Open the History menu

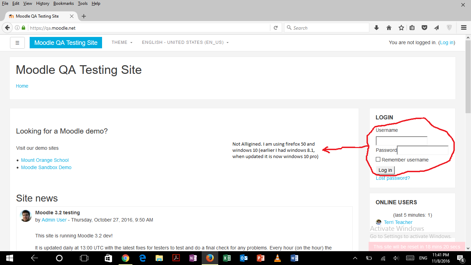click(43, 3)
